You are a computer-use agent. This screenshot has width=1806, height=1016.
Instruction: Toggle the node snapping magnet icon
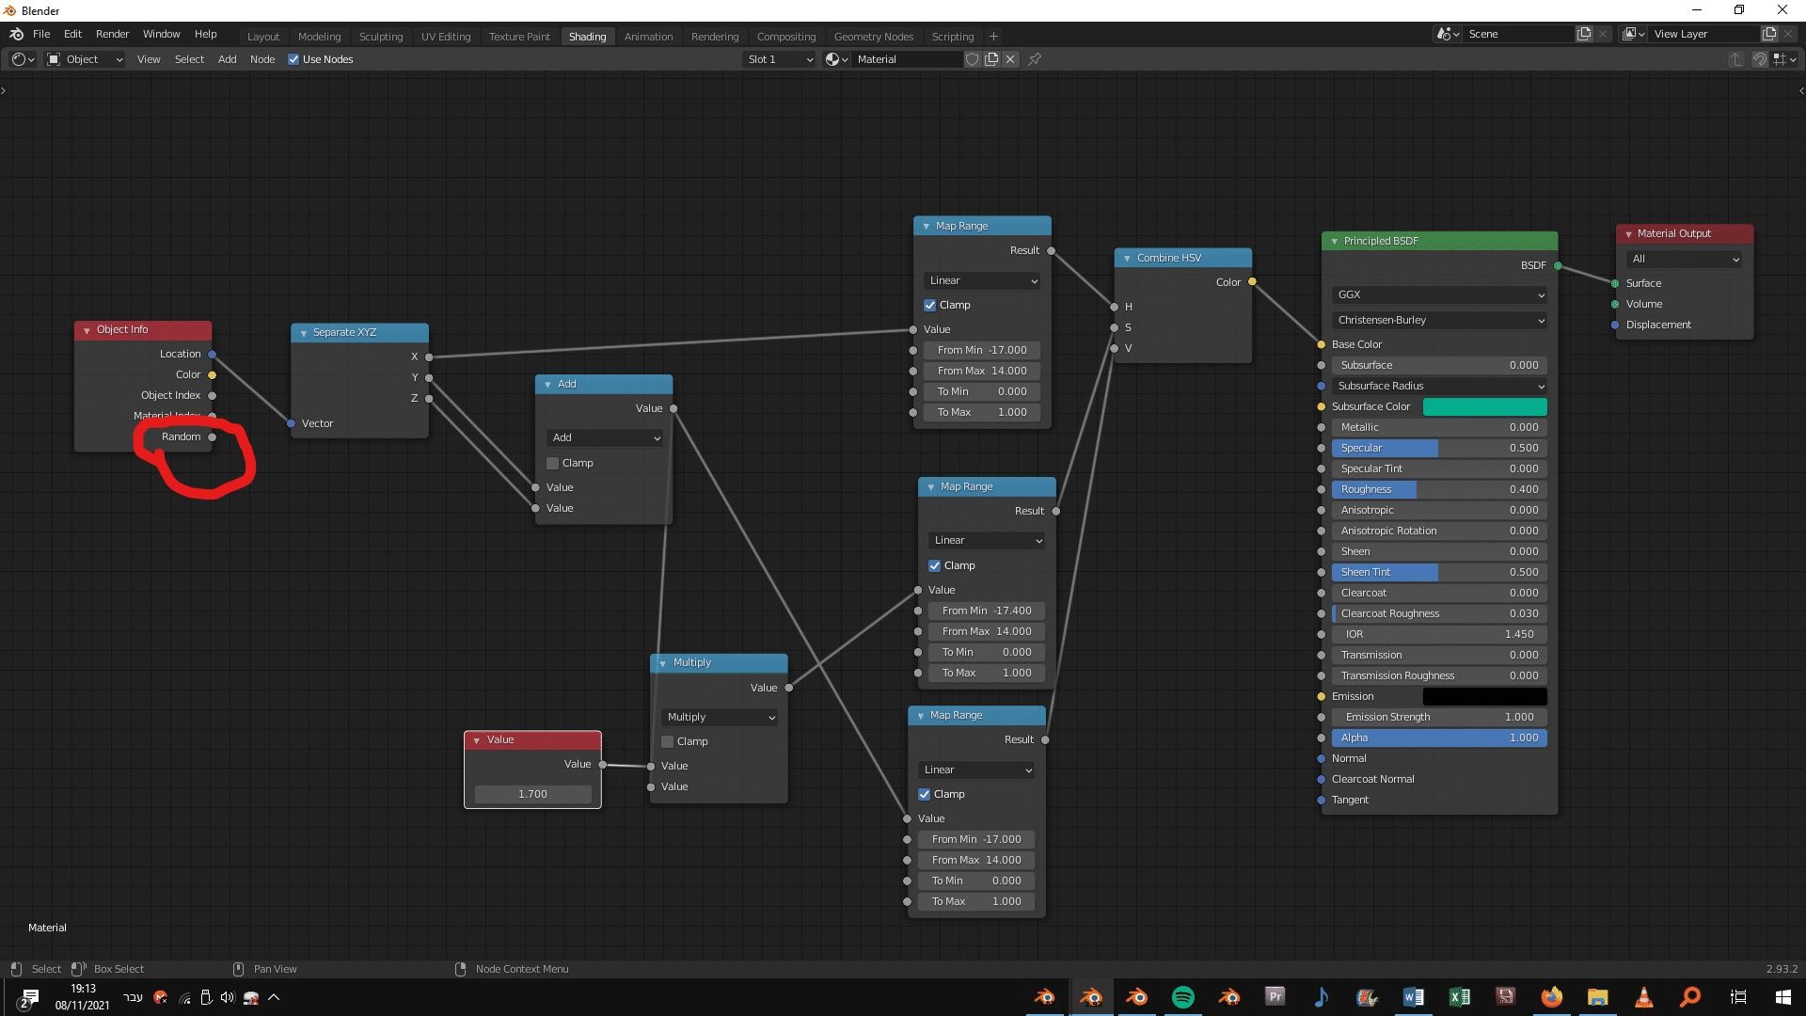[1759, 59]
